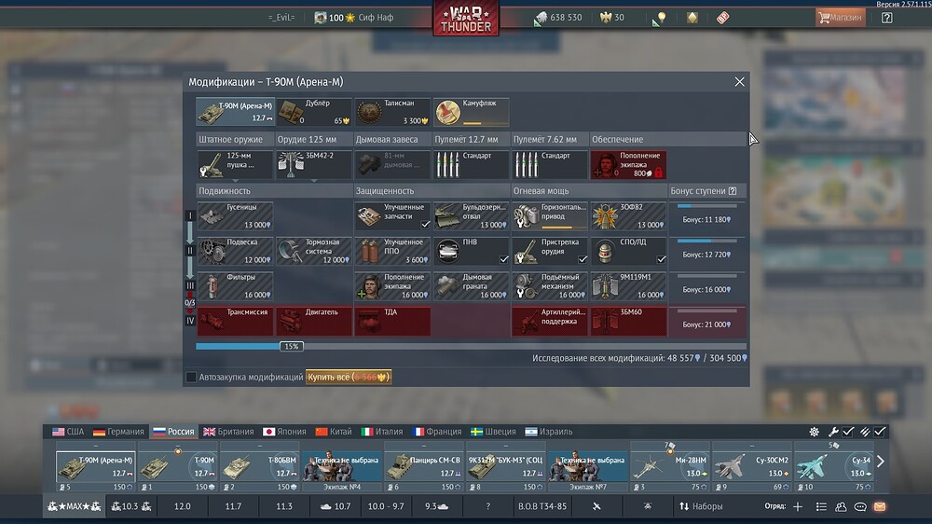Open the chat bubble icon

point(860,507)
